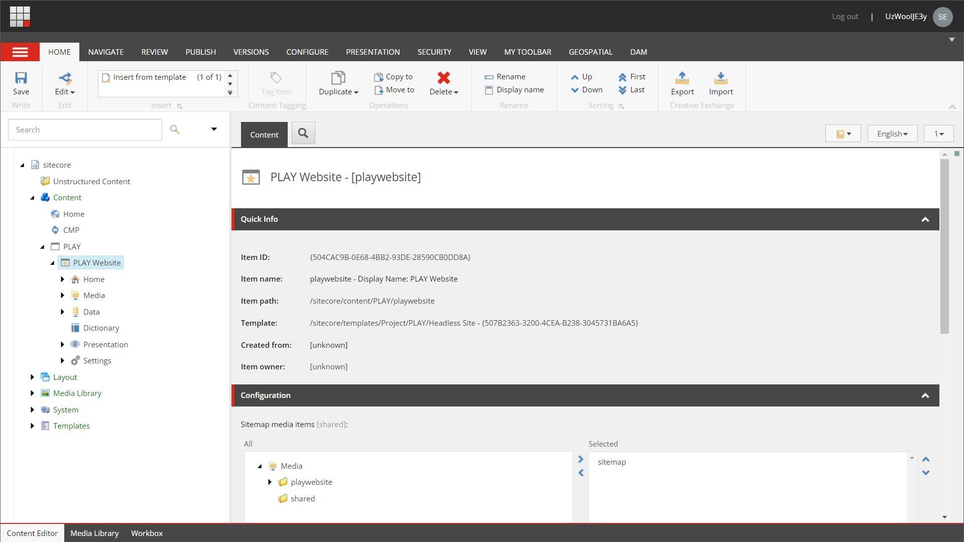Expand the Data tree node
Image resolution: width=964 pixels, height=542 pixels.
[62, 312]
